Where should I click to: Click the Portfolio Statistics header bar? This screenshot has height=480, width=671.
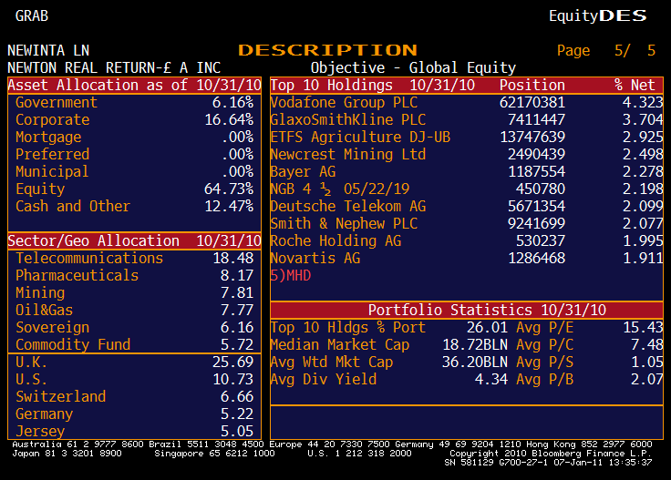point(465,310)
